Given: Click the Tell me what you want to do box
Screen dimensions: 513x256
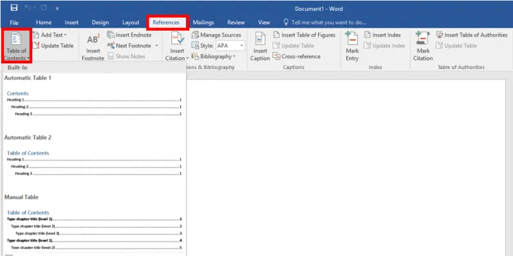Looking at the screenshot, I should click(x=324, y=22).
